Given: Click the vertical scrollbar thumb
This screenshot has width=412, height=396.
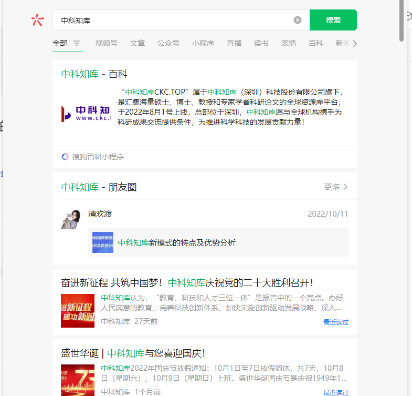Looking at the screenshot, I should pos(401,21).
